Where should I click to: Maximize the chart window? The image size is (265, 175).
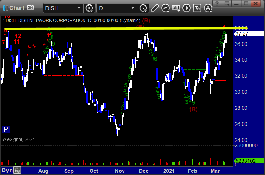(x=246, y=4)
